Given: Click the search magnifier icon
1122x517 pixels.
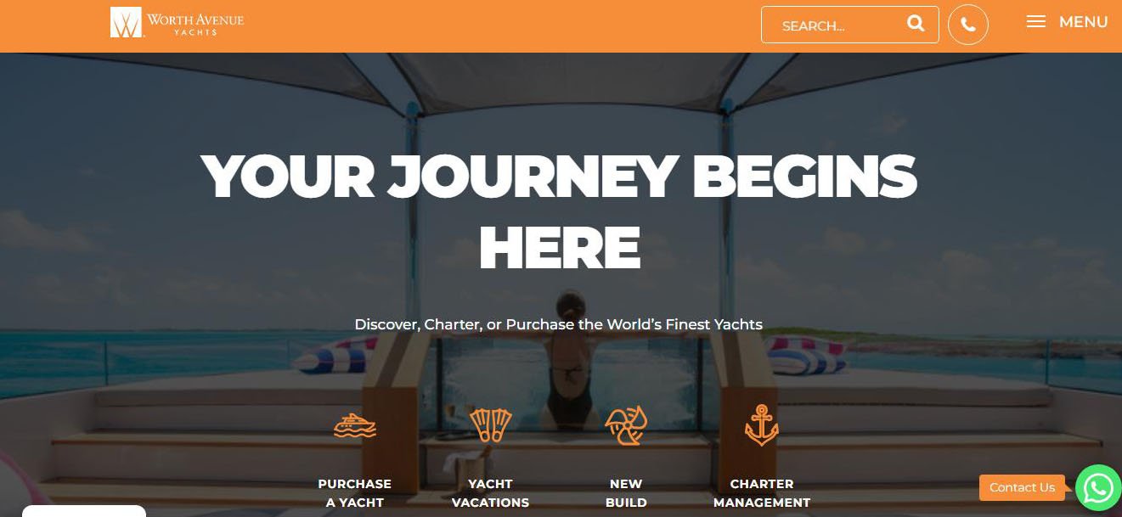Looking at the screenshot, I should tap(916, 24).
